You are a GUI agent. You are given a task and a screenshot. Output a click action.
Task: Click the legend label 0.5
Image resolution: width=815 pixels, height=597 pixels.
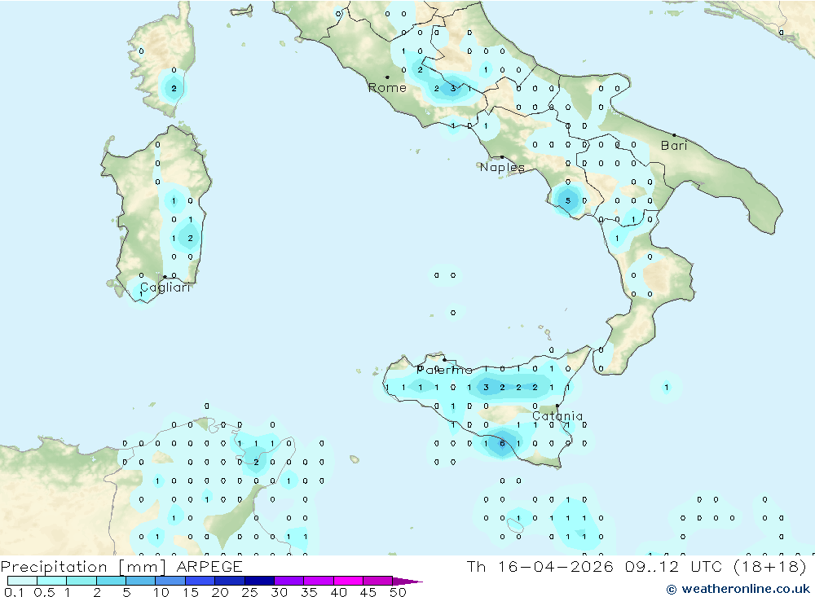[x=44, y=592]
